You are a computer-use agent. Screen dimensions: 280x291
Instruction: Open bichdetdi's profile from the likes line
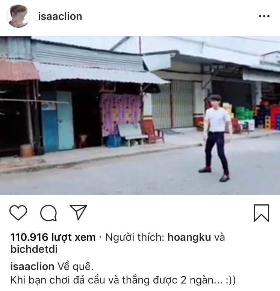tap(34, 249)
